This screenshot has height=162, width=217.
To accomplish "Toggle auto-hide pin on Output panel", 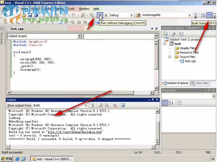I will [153, 100].
